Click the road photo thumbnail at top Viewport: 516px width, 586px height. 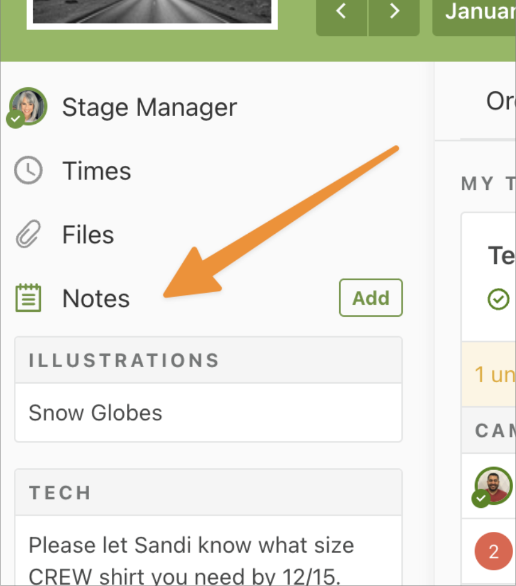[152, 13]
